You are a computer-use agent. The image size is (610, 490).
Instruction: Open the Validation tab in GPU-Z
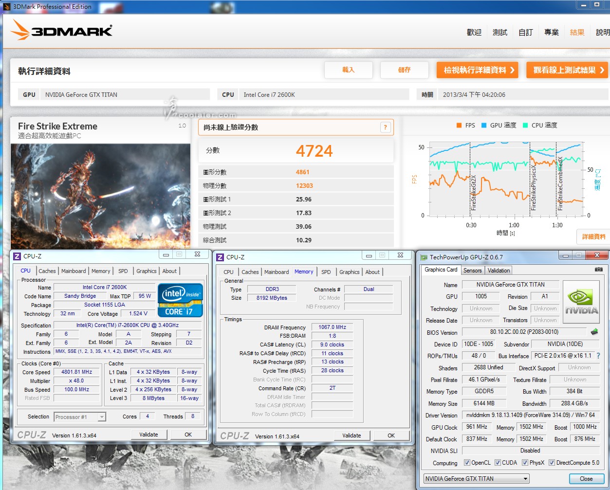click(x=499, y=271)
